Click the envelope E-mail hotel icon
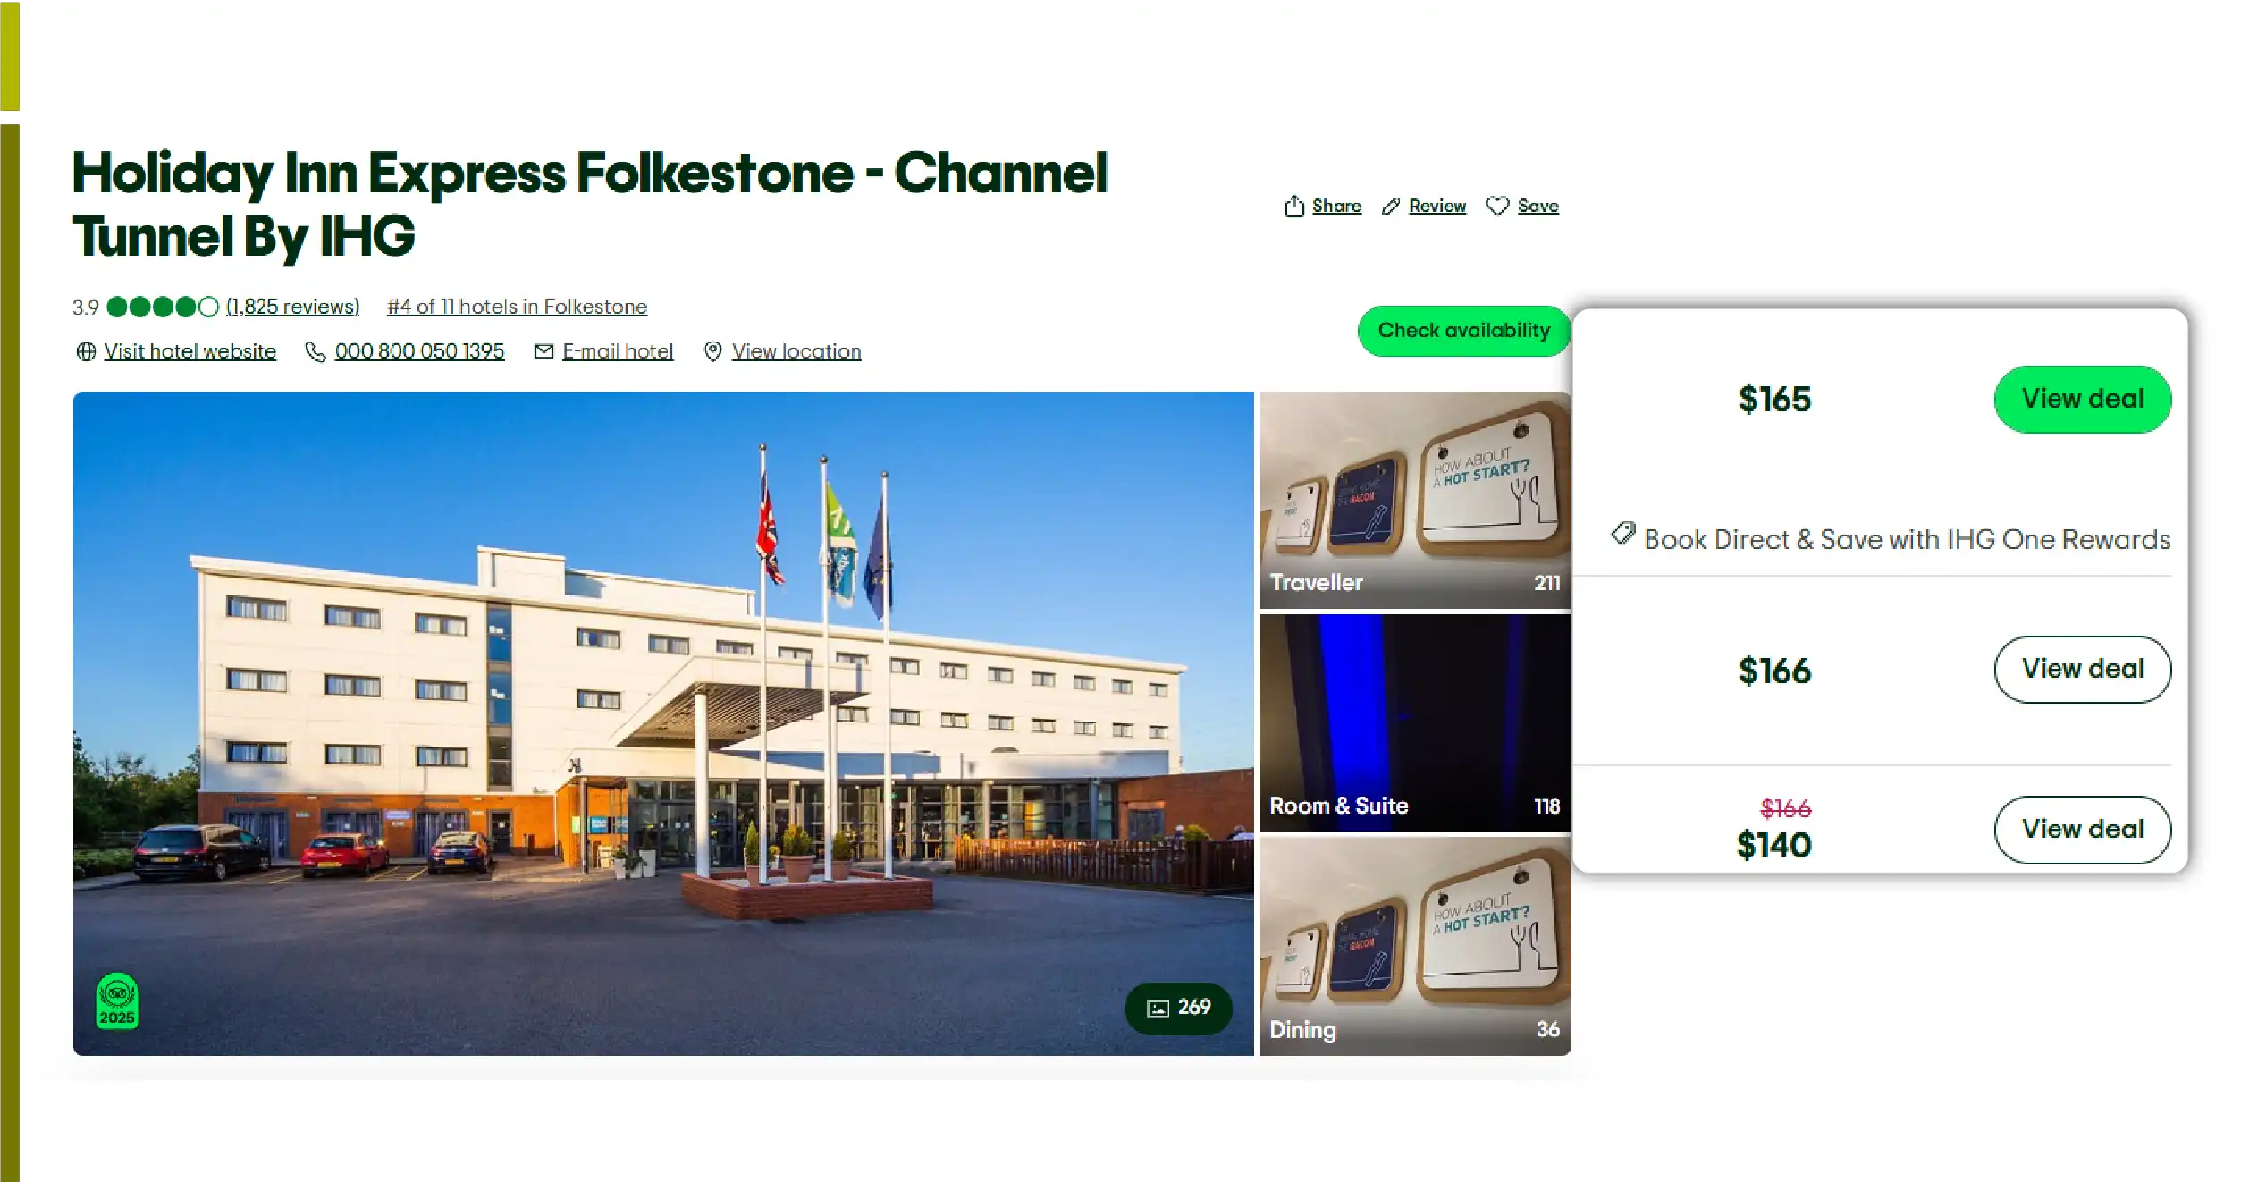The height and width of the screenshot is (1182, 2241). coord(543,351)
